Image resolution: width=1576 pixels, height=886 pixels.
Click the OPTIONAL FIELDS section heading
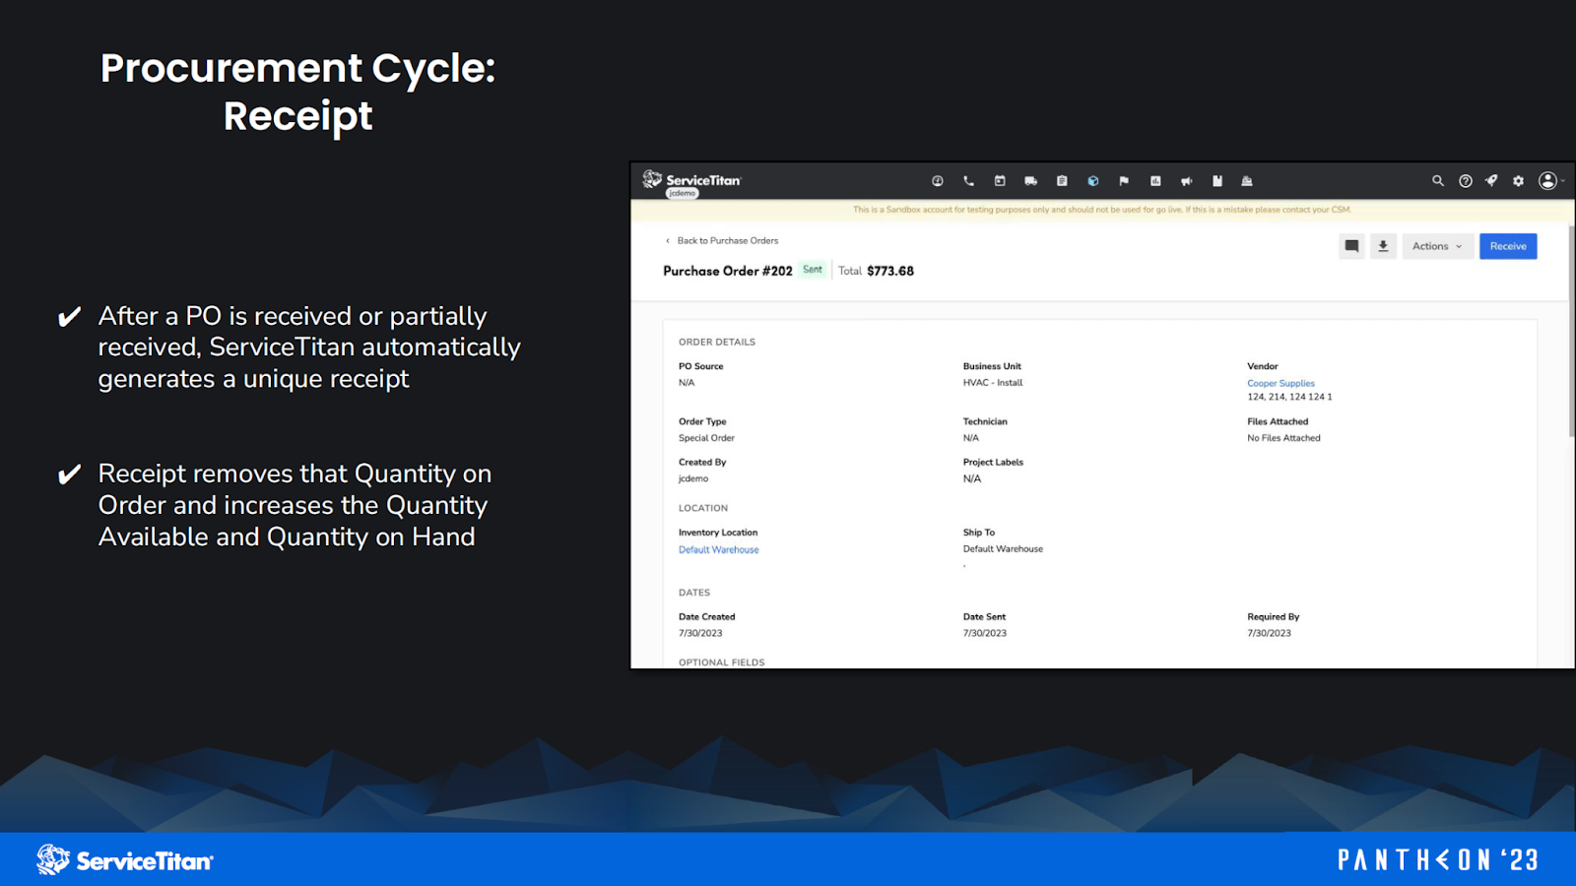[x=721, y=663]
